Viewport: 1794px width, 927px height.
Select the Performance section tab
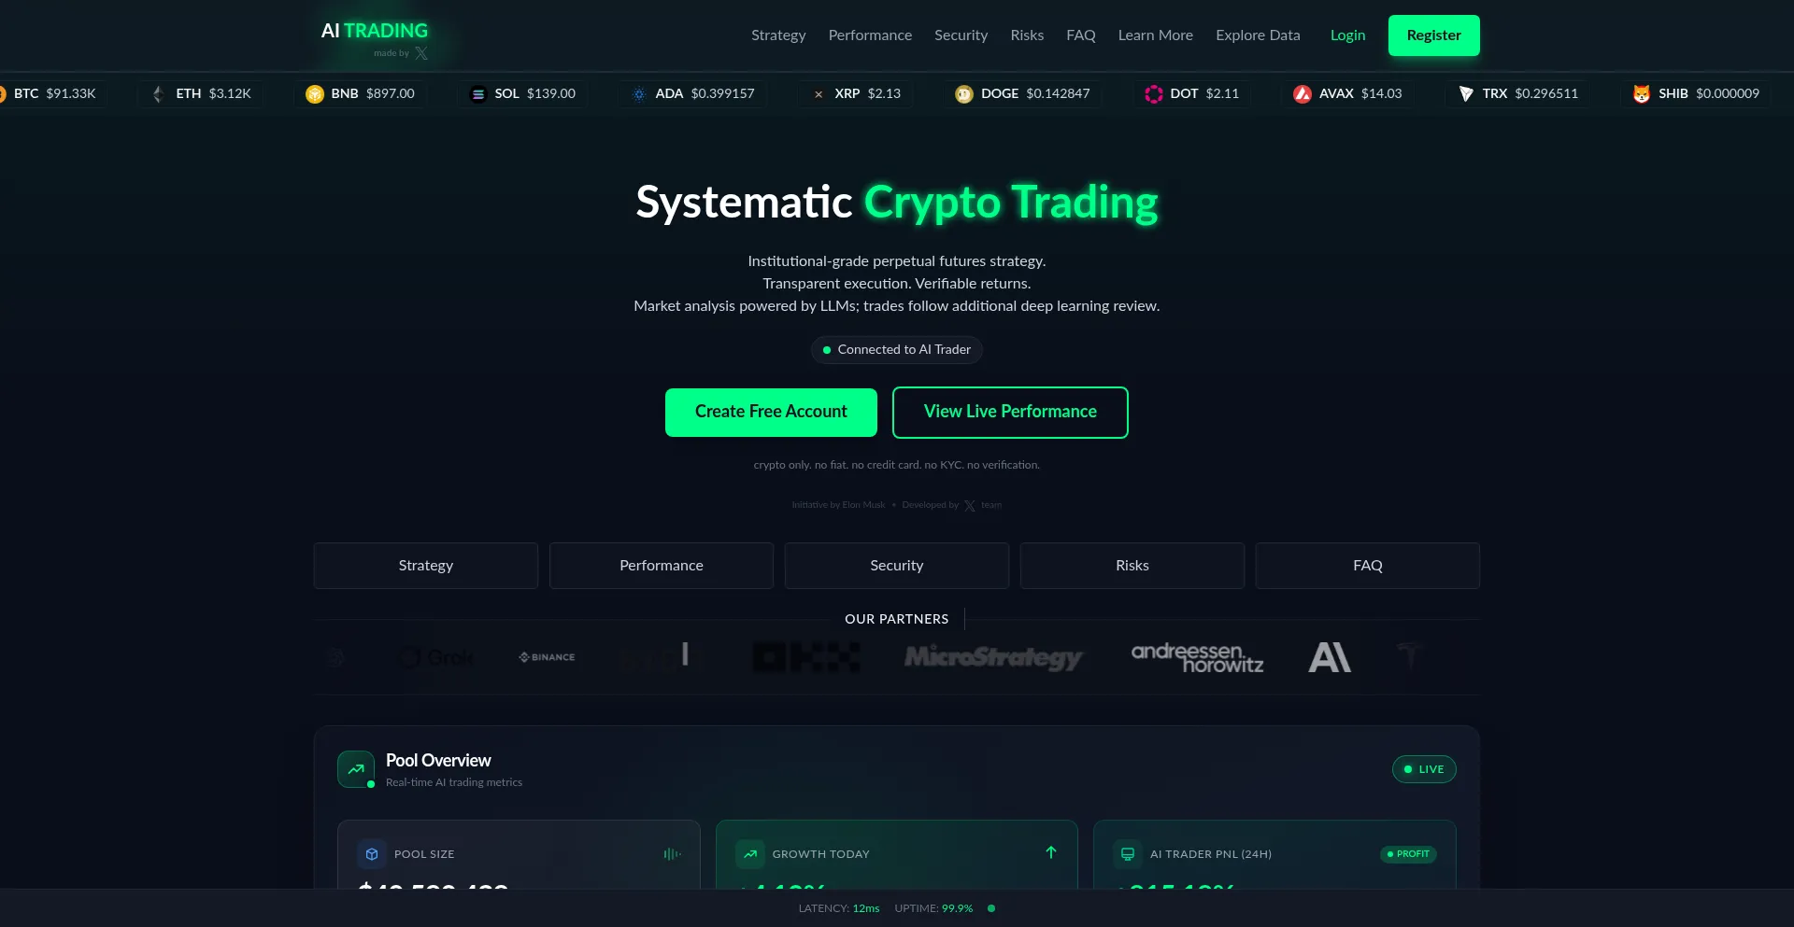(x=662, y=566)
